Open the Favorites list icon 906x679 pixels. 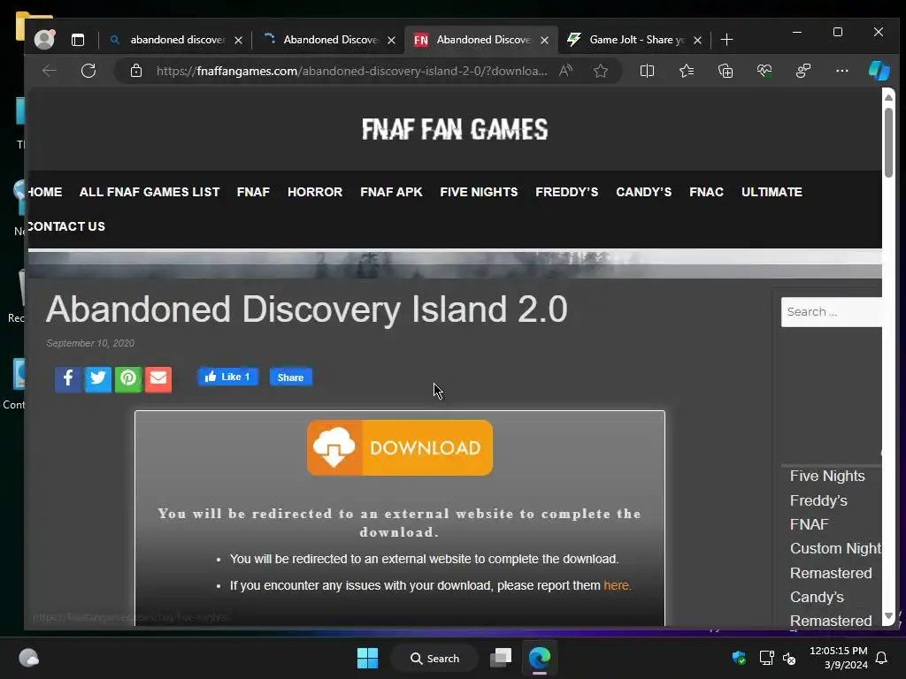pyautogui.click(x=687, y=71)
